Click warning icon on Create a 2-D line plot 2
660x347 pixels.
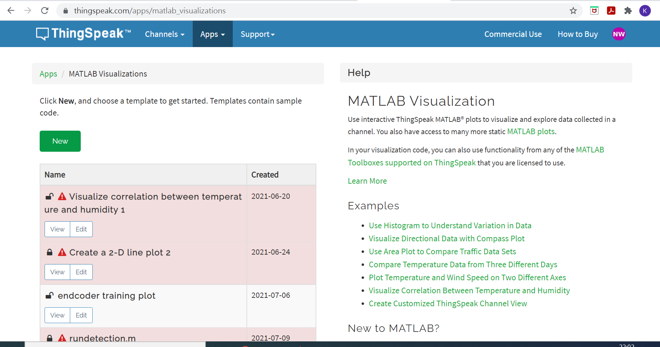click(62, 252)
